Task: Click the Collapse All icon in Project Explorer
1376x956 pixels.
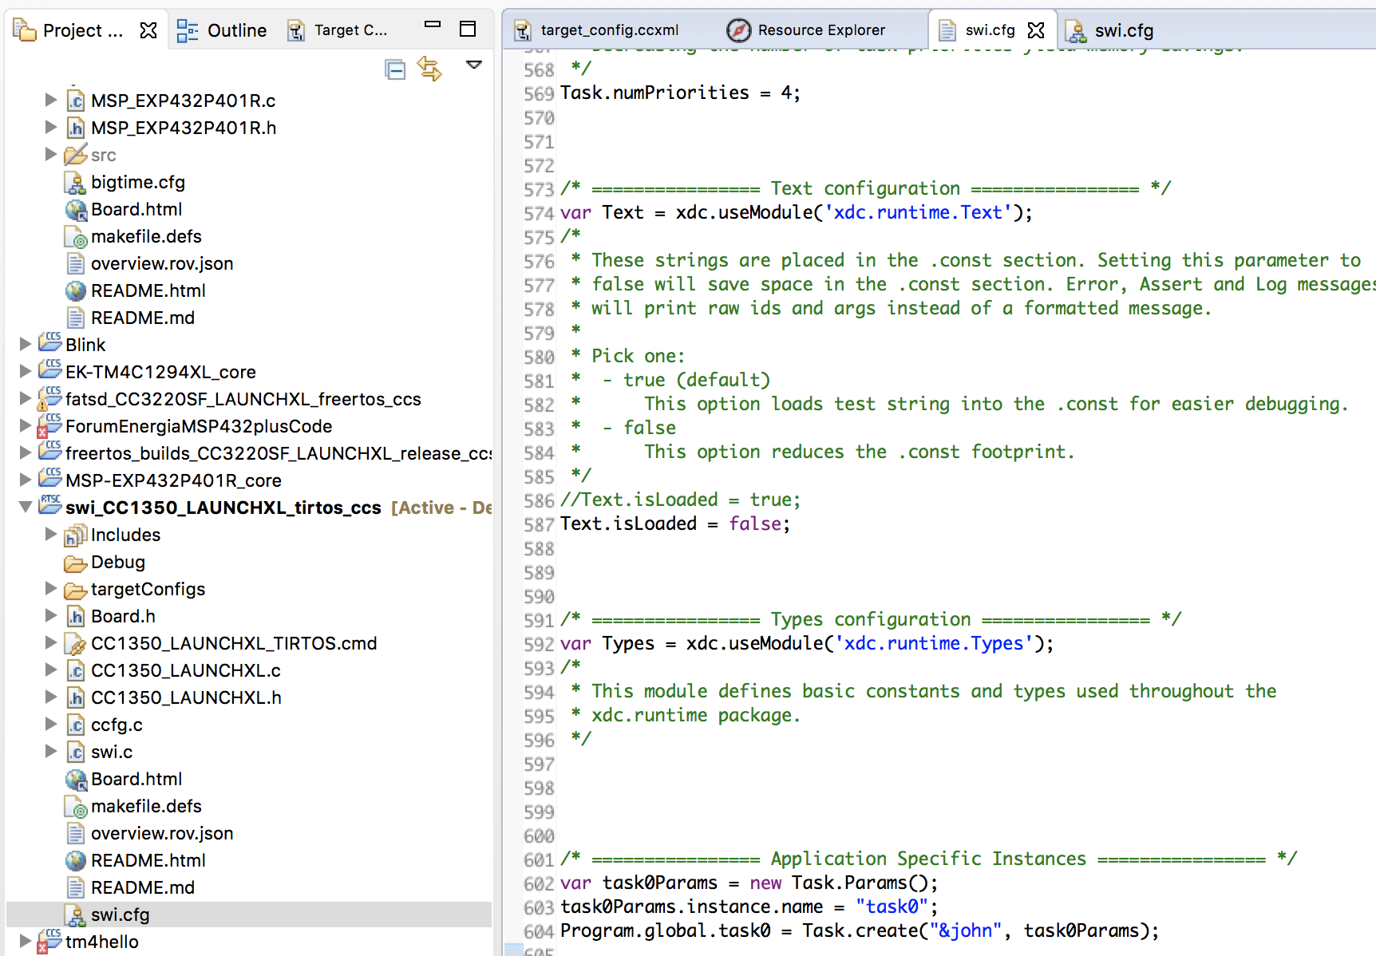Action: tap(395, 69)
